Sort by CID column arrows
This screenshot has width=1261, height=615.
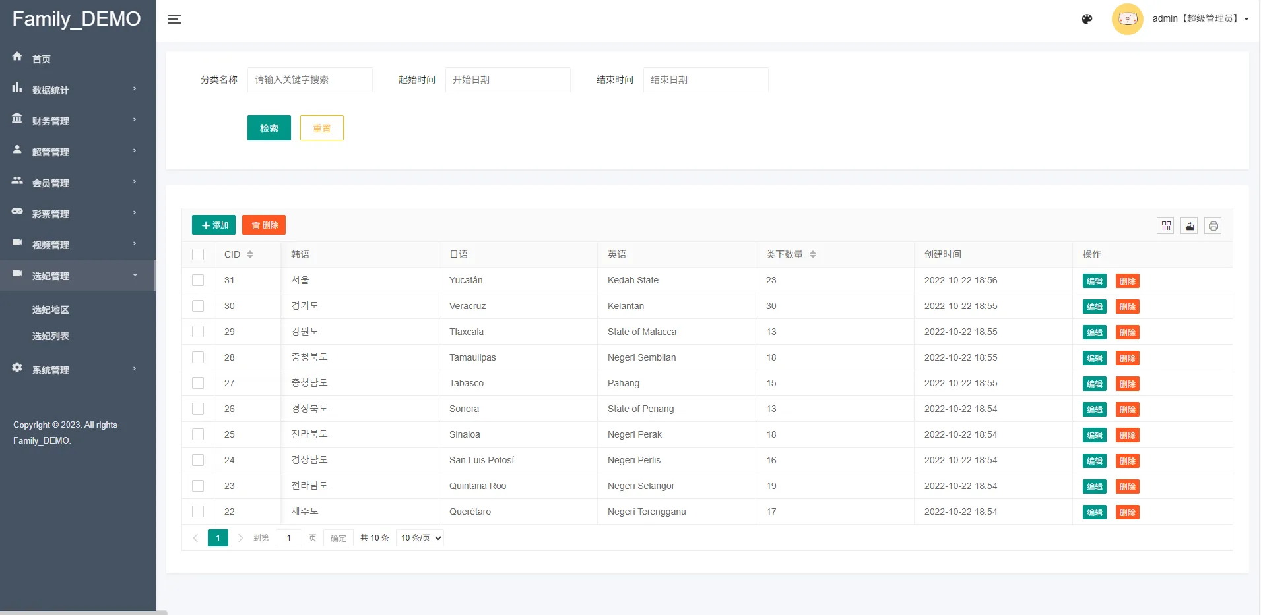(250, 254)
